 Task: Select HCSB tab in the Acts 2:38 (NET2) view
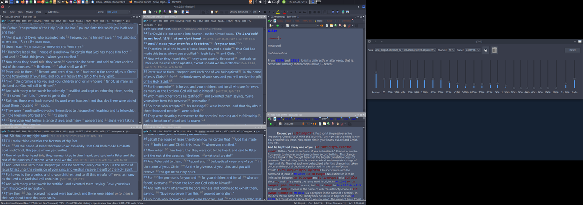tap(188, 21)
